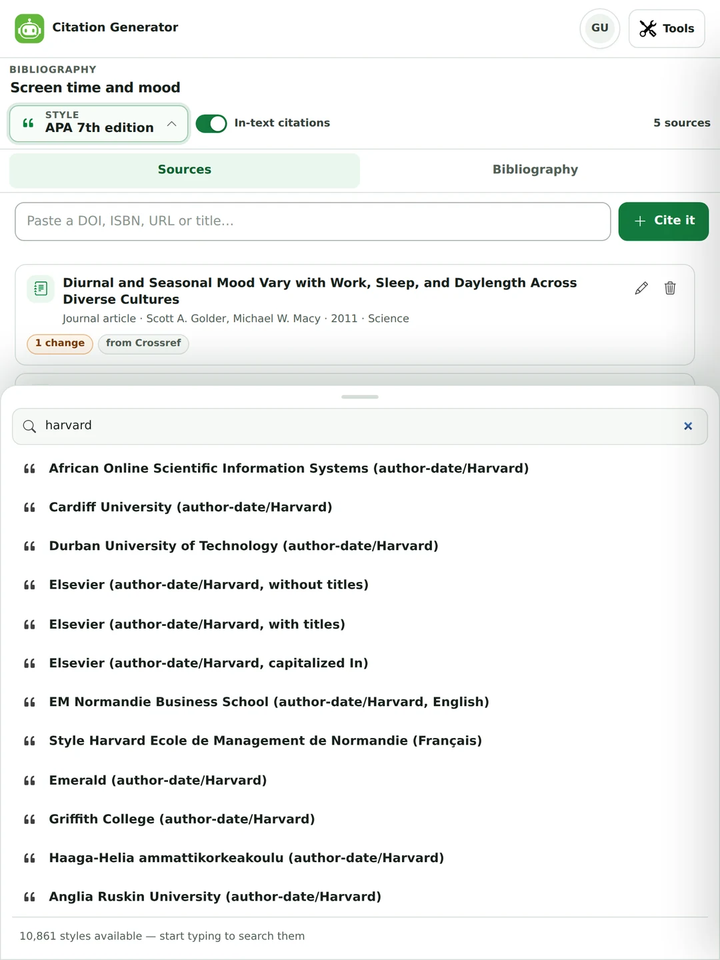Select Elsevier Harvard with titles style
Screen dimensions: 720x960
click(360, 625)
